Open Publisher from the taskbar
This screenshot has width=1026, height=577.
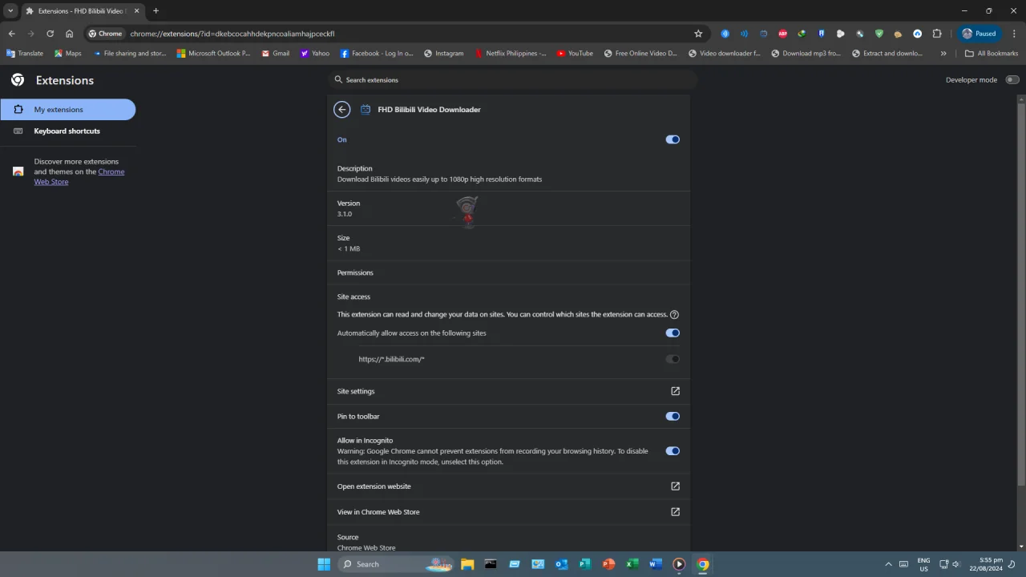pos(584,564)
